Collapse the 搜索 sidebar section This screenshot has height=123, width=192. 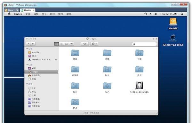coord(27,84)
